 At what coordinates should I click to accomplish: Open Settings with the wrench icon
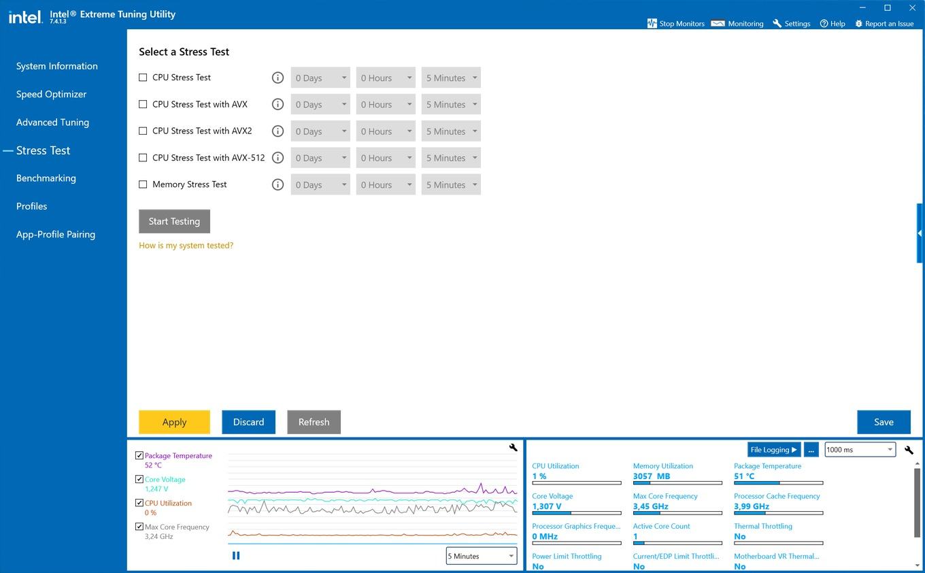pyautogui.click(x=791, y=23)
